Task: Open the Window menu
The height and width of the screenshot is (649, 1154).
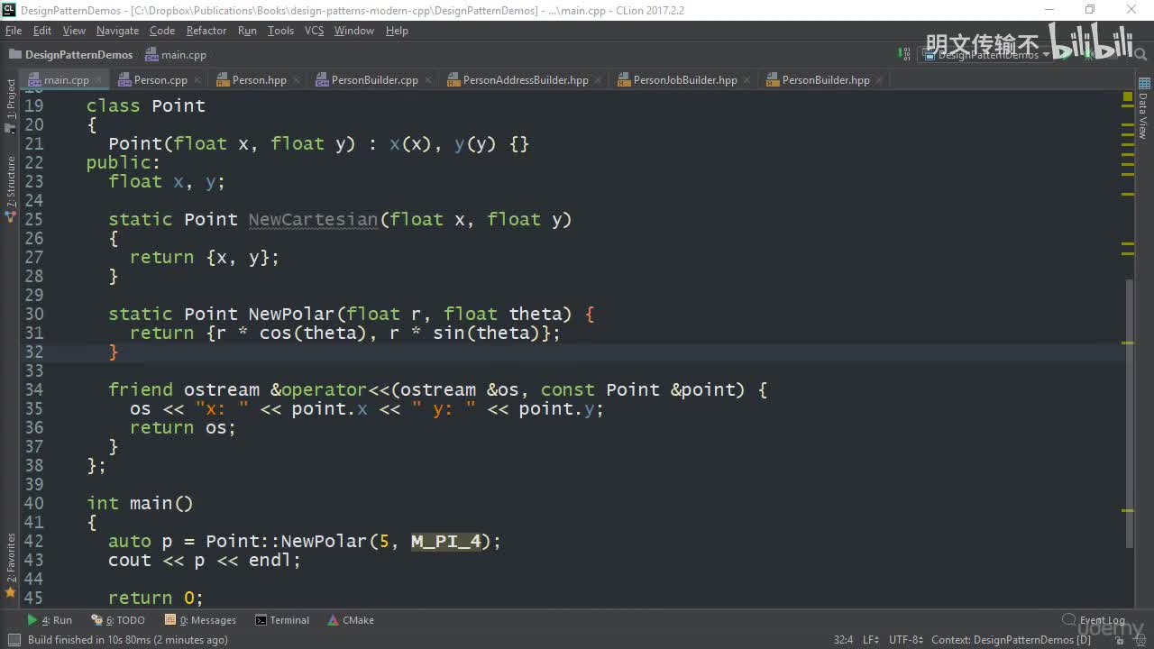Action: coord(354,31)
